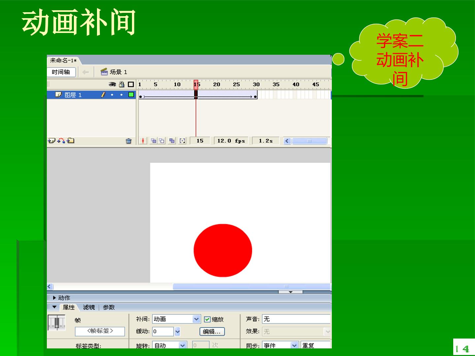This screenshot has height=356, width=475.
Task: Click the green layer outline color swatch
Action: point(131,95)
